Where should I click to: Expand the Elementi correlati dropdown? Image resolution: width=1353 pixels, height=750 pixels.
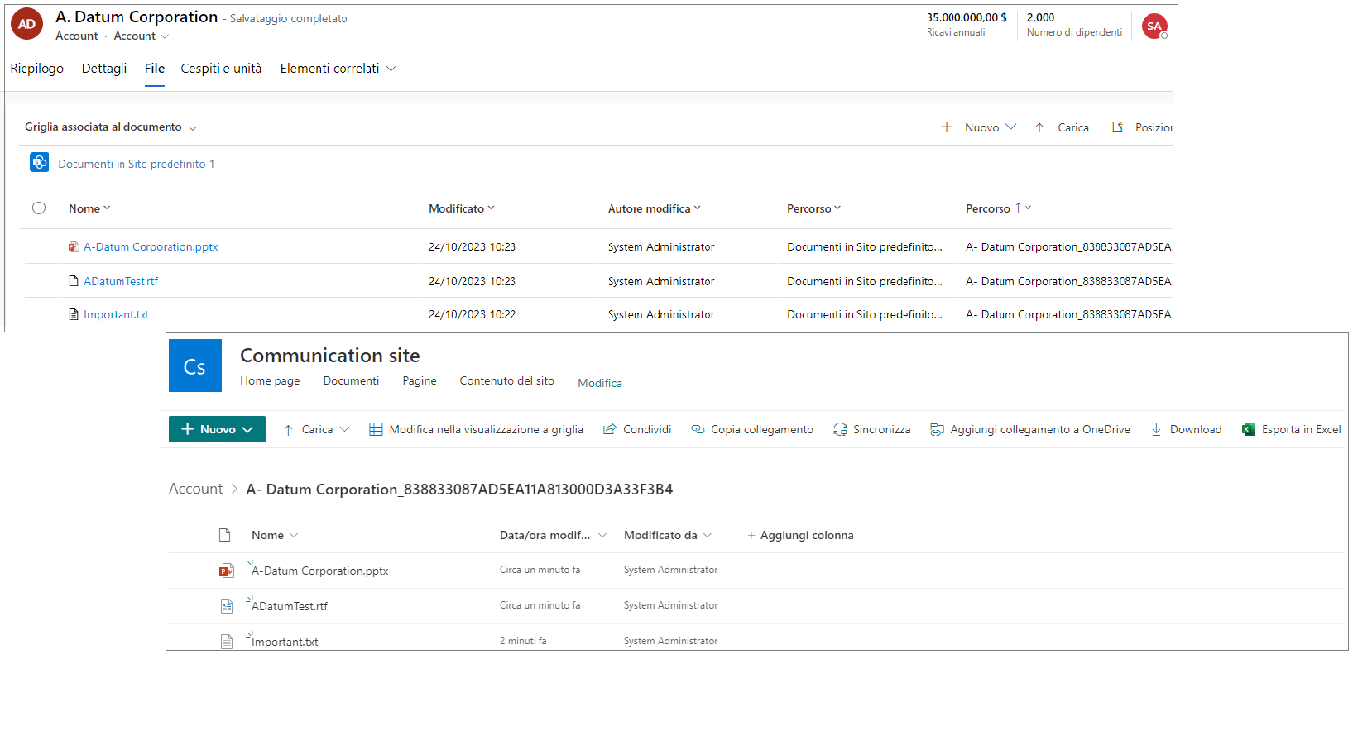tap(391, 69)
